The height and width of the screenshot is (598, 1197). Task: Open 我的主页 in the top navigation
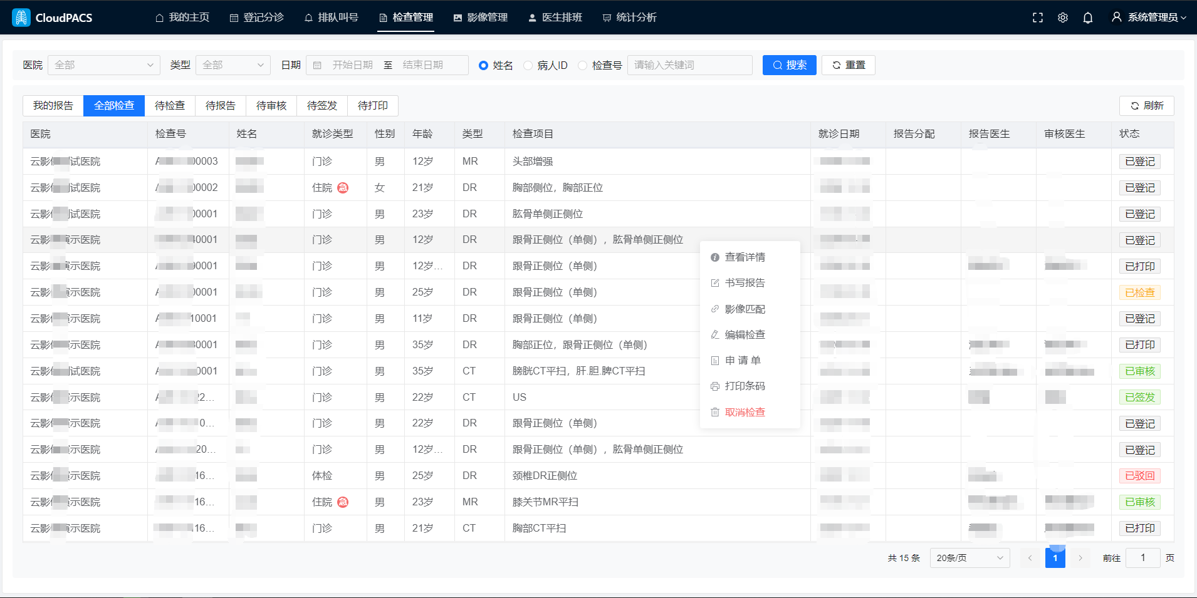(182, 18)
